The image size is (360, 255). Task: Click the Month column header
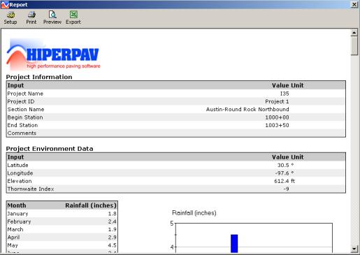pos(17,205)
